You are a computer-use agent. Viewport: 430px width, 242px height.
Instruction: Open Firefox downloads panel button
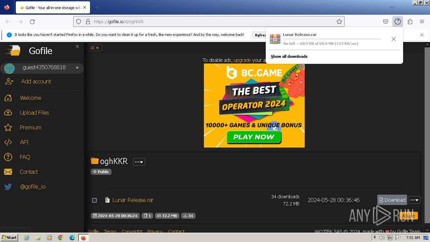398,22
